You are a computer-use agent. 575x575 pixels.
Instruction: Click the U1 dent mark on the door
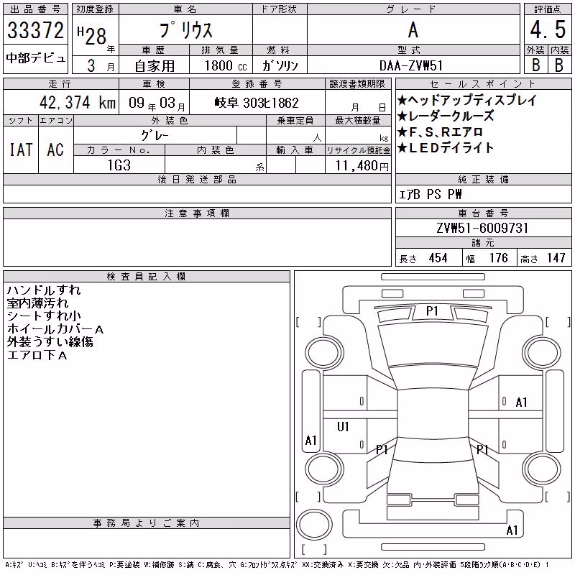point(343,426)
